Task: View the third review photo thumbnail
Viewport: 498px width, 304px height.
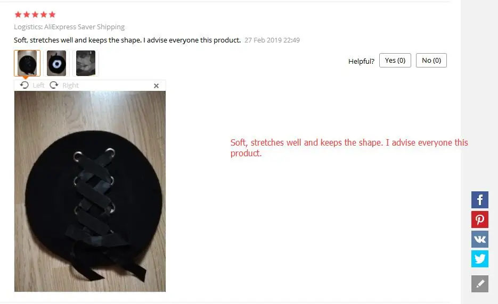Action: 86,63
